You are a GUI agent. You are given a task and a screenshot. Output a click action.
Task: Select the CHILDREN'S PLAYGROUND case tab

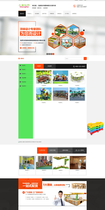click(65, 150)
